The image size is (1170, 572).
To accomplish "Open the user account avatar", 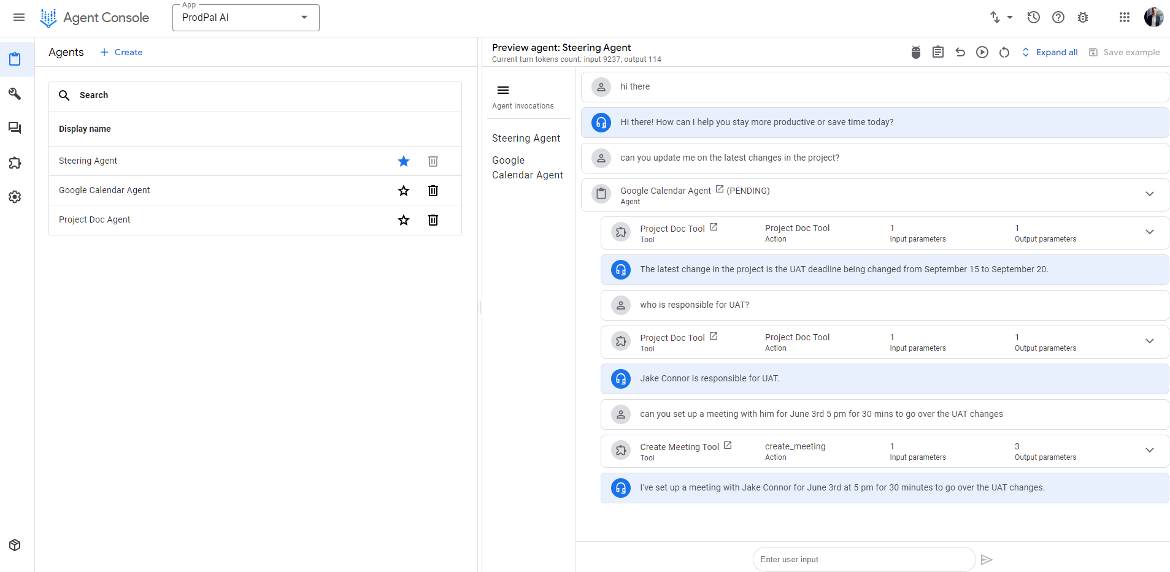I will click(1154, 17).
